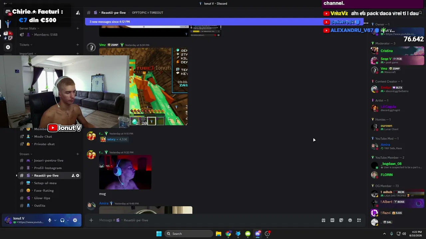Create channel in Server Stats category

(78, 28)
